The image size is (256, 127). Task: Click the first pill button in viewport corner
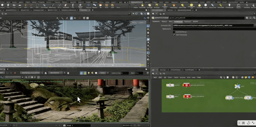[133, 22]
